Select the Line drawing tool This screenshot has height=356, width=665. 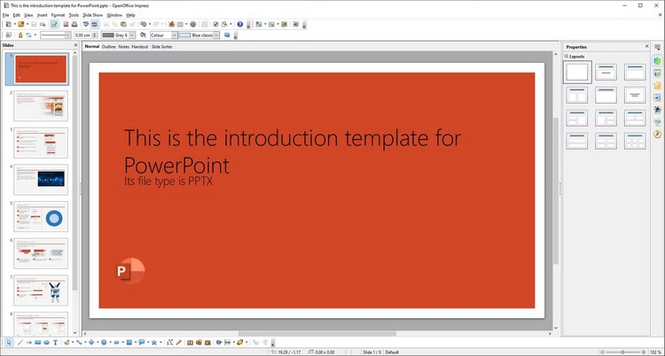(x=20, y=343)
